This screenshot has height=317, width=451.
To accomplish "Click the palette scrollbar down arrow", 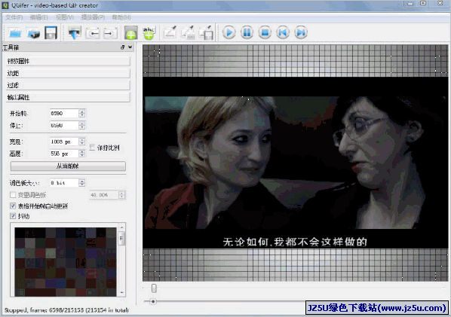I will click(x=121, y=293).
